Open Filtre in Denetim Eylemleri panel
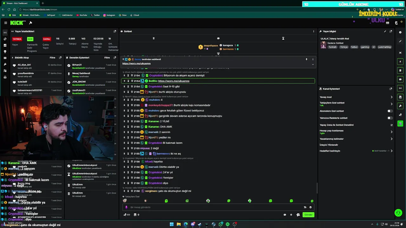 pyautogui.click(x=107, y=58)
